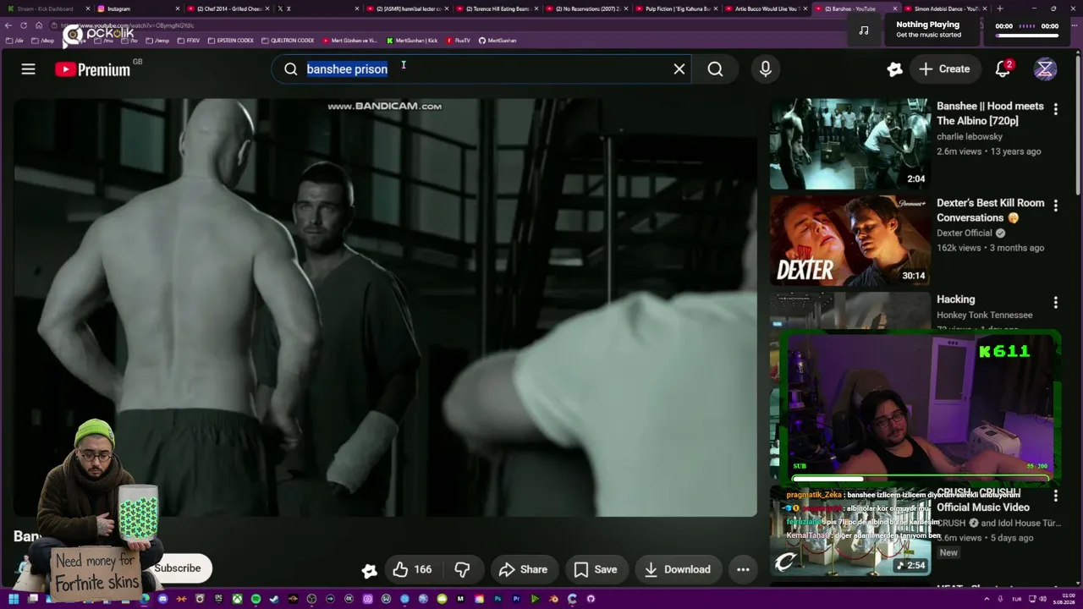
Task: Open options for Banshee Hood meets Albino video
Action: click(1055, 109)
